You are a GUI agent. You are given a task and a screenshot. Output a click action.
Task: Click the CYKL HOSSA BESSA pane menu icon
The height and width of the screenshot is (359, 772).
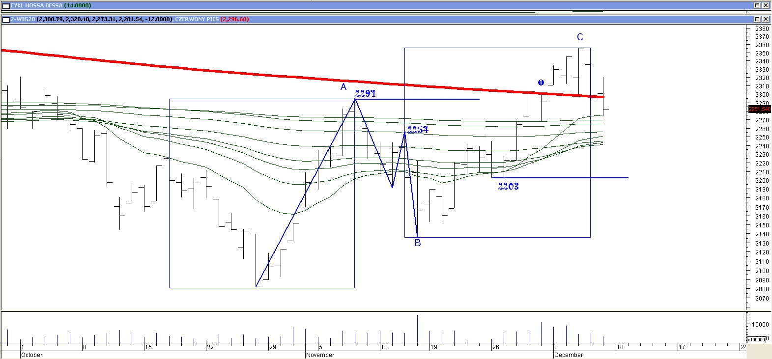[x=6, y=5]
